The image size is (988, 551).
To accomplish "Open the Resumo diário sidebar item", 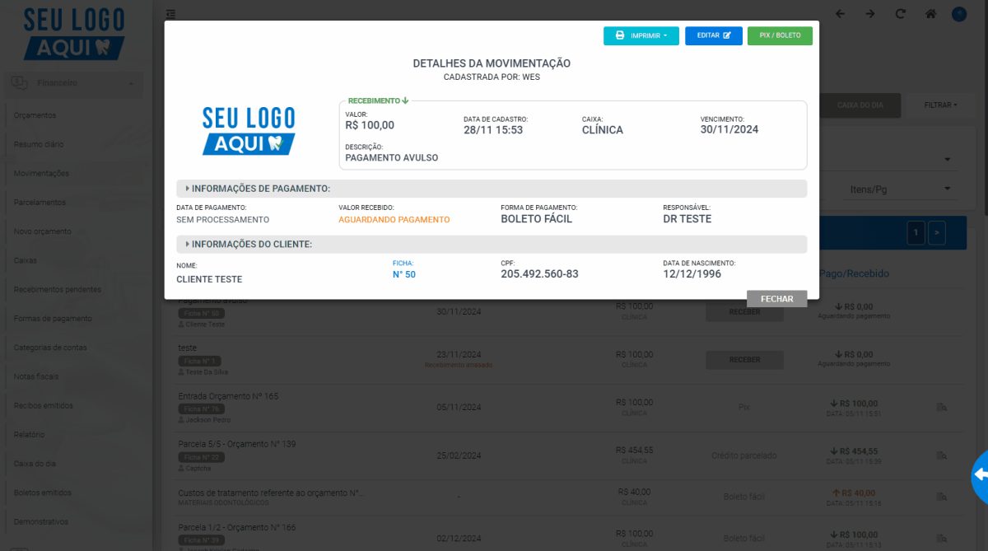I will [39, 144].
